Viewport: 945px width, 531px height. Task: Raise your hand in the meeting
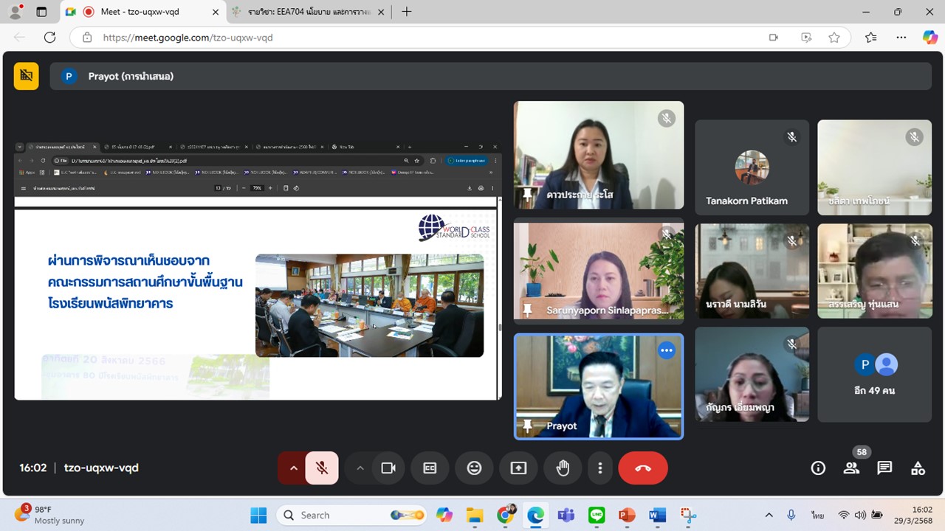(563, 468)
